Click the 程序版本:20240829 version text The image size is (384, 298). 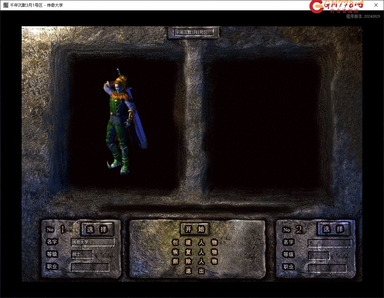363,16
